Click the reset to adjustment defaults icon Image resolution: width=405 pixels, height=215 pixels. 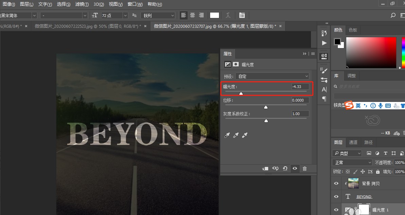(285, 168)
